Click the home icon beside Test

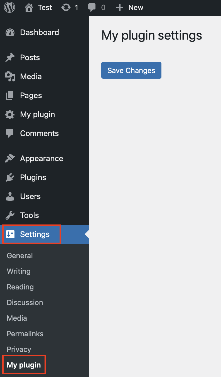click(x=29, y=8)
